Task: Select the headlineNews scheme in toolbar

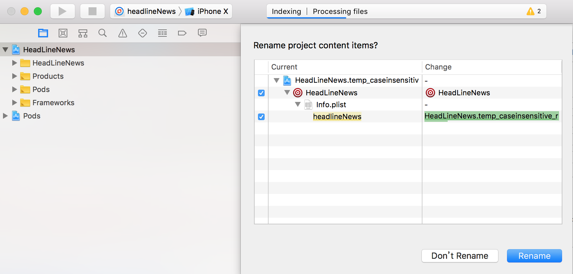Action: click(x=146, y=12)
